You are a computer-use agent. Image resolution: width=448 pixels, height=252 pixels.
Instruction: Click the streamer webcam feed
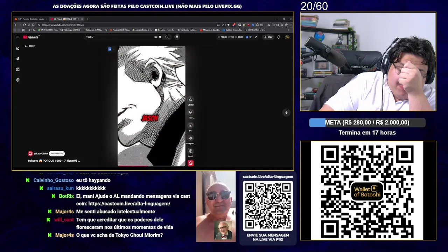click(368, 62)
